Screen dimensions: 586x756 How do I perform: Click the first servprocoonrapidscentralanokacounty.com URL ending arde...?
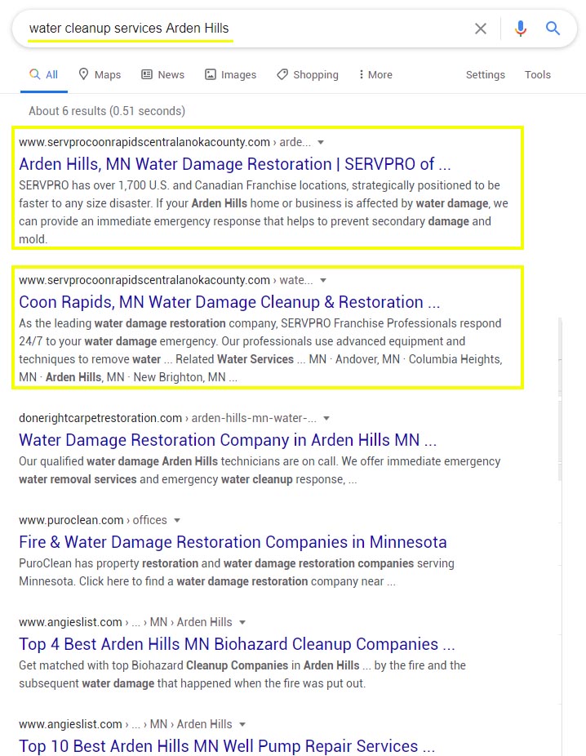tap(165, 142)
